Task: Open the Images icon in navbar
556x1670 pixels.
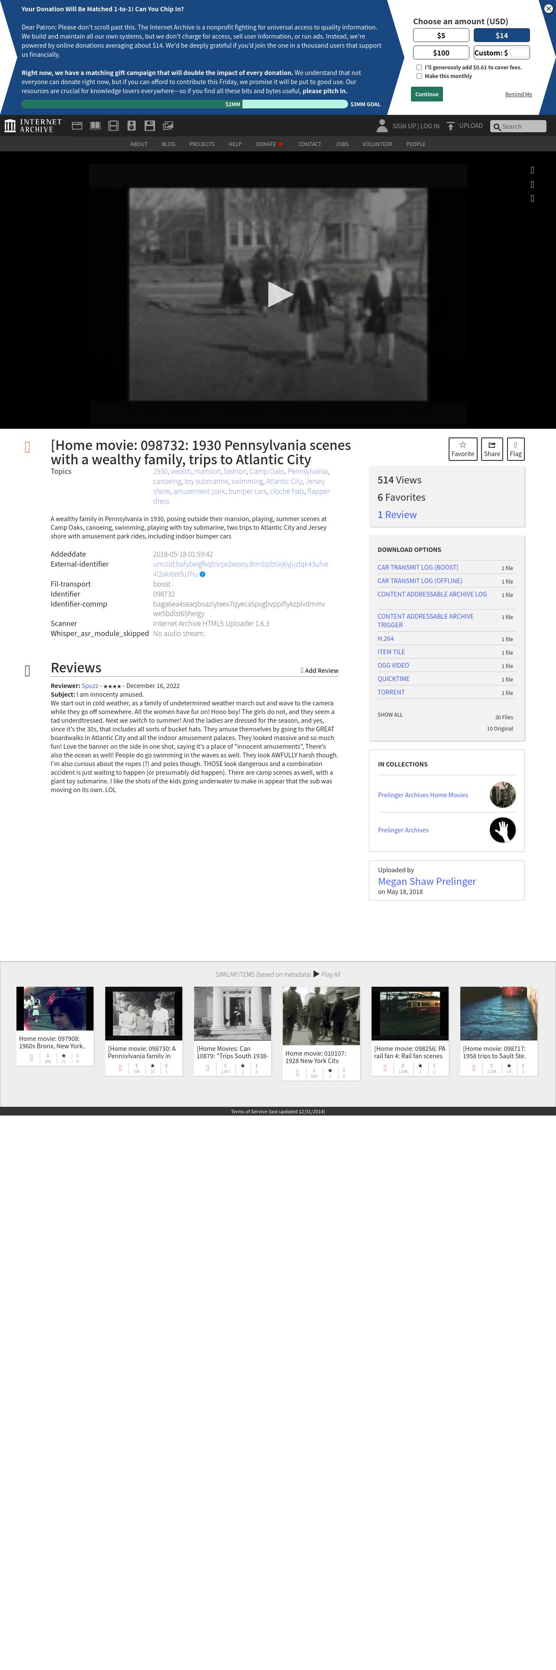Action: pyautogui.click(x=168, y=126)
